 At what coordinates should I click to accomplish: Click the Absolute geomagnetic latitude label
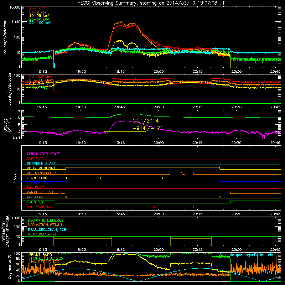point(246,255)
